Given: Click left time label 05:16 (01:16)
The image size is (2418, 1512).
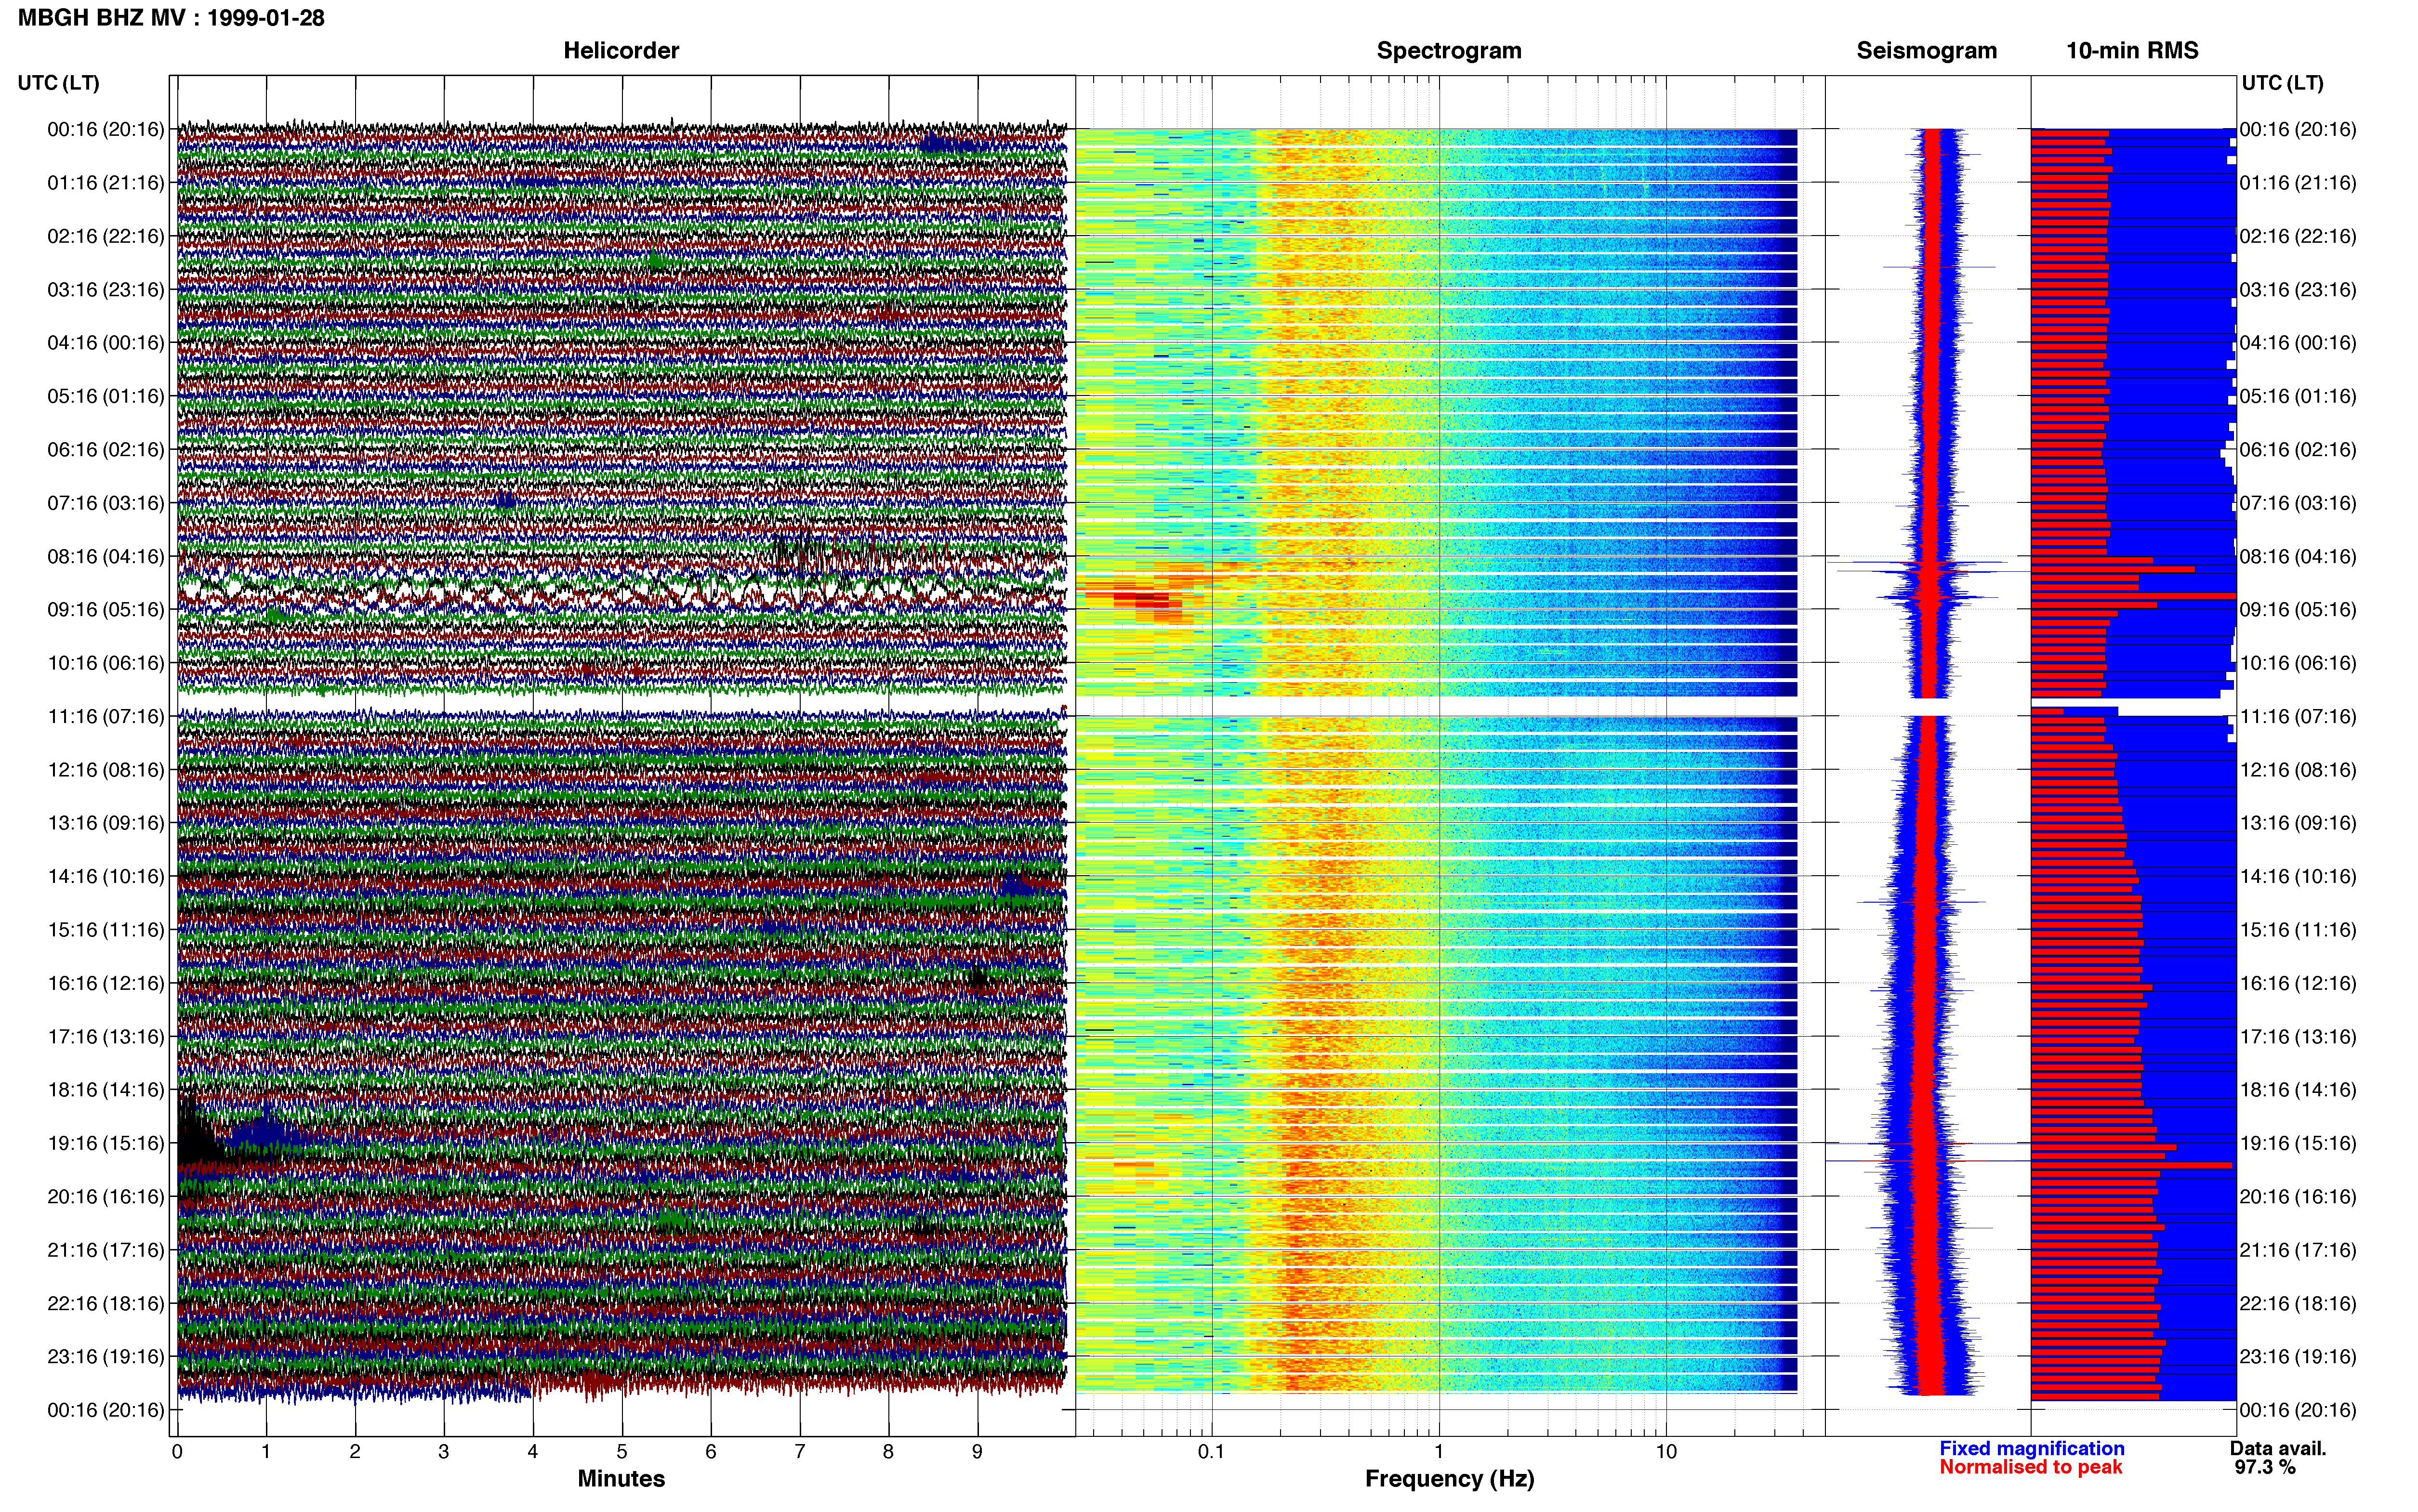Looking at the screenshot, I should coord(106,396).
